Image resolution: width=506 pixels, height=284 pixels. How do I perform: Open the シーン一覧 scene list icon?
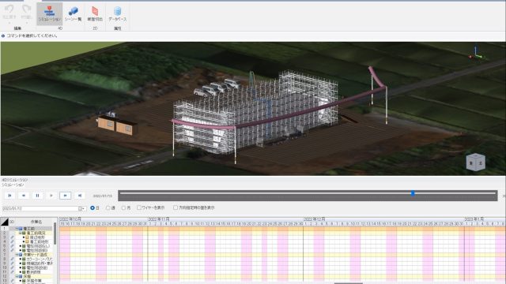(x=73, y=13)
